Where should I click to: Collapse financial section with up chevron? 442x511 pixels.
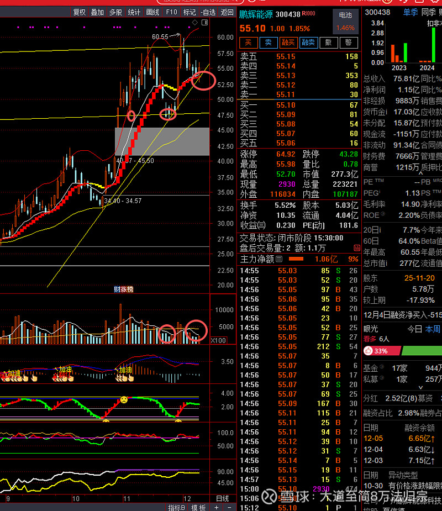pos(421,173)
